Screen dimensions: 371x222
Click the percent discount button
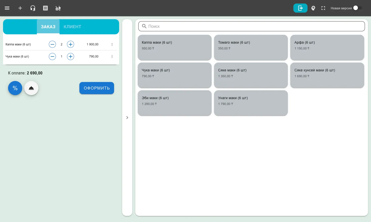tap(15, 88)
